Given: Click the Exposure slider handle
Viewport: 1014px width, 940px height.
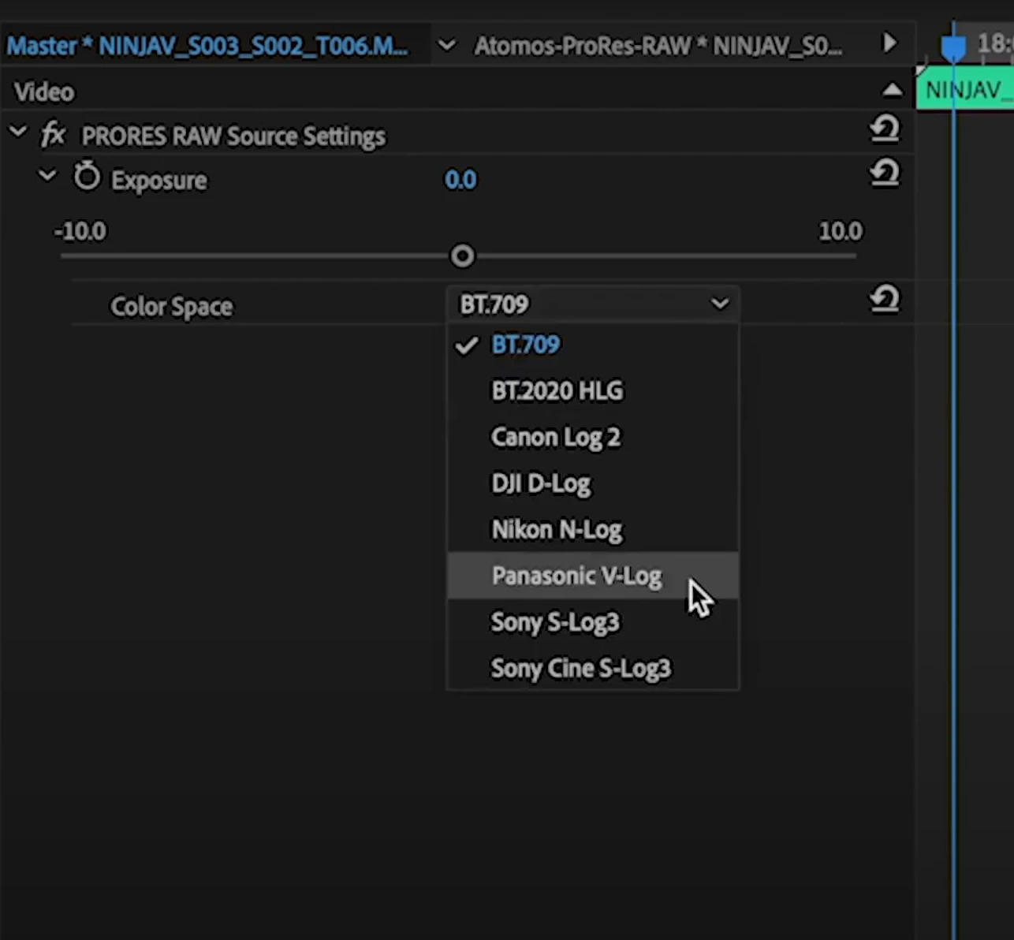Looking at the screenshot, I should pyautogui.click(x=463, y=256).
